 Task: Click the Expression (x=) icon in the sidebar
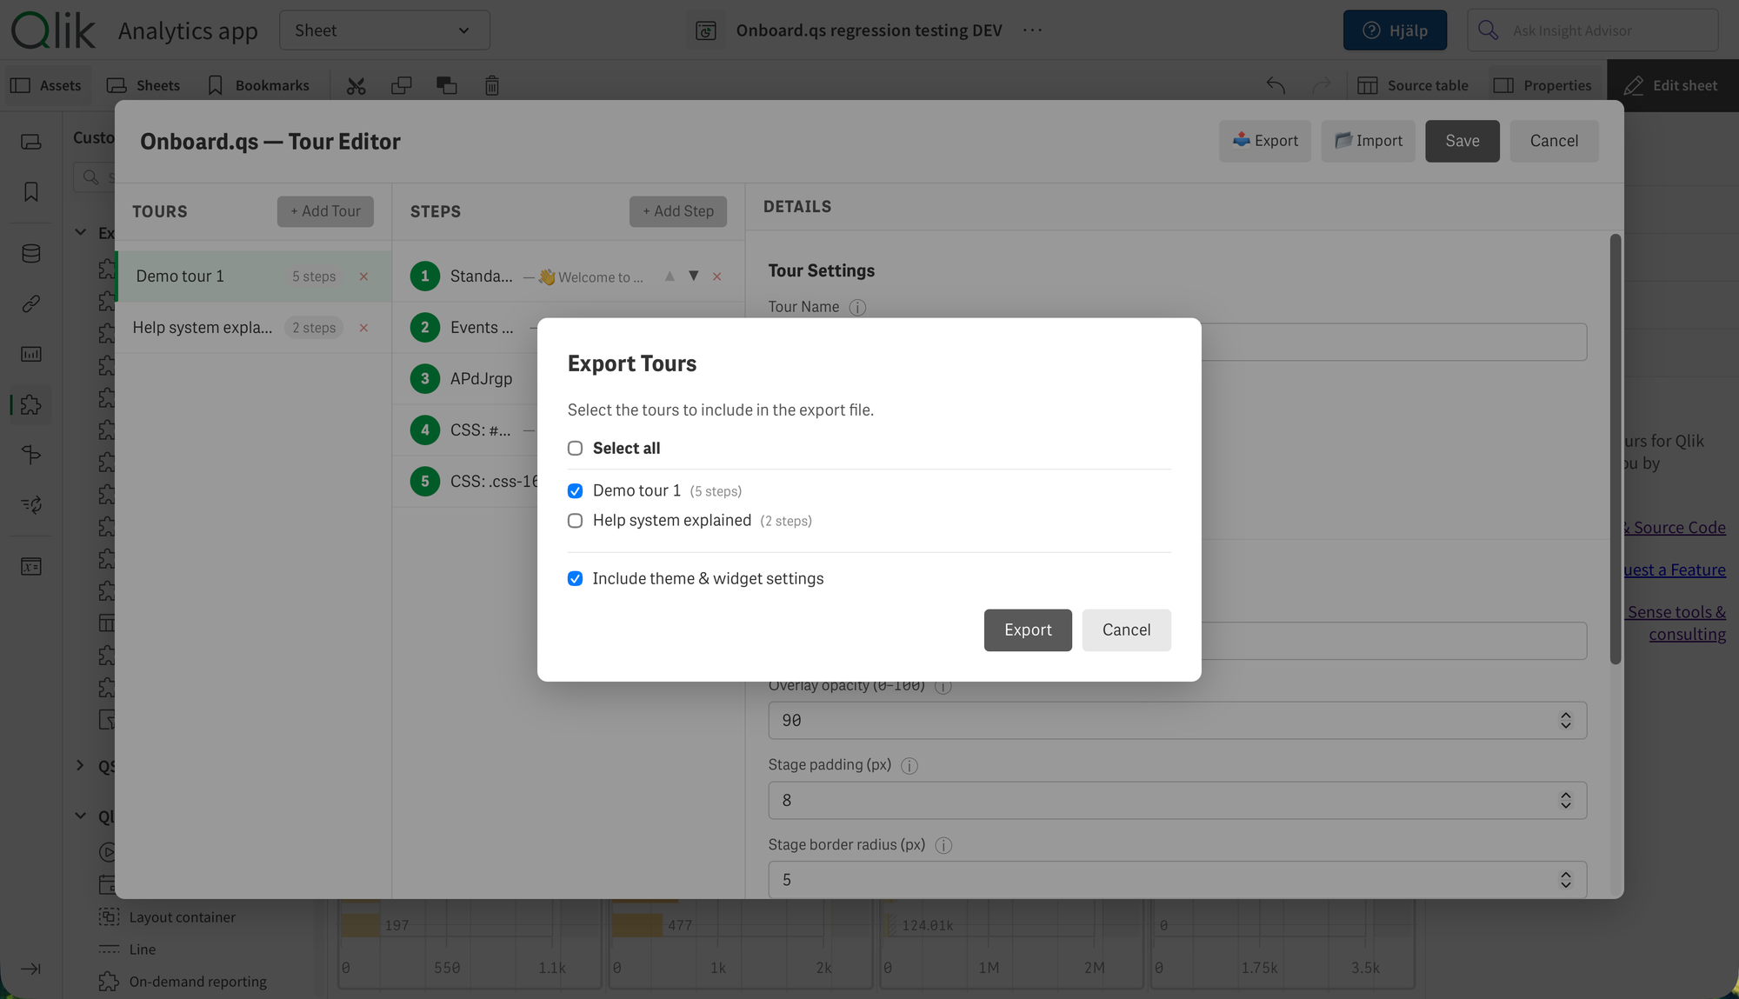(x=30, y=566)
